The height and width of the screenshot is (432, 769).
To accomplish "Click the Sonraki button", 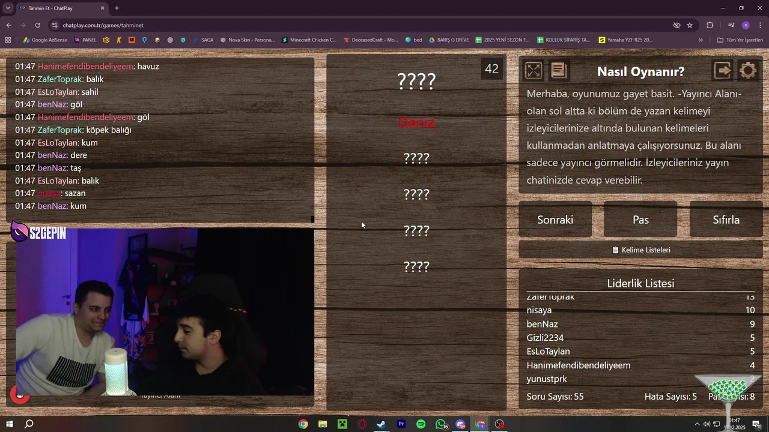I will click(x=555, y=220).
